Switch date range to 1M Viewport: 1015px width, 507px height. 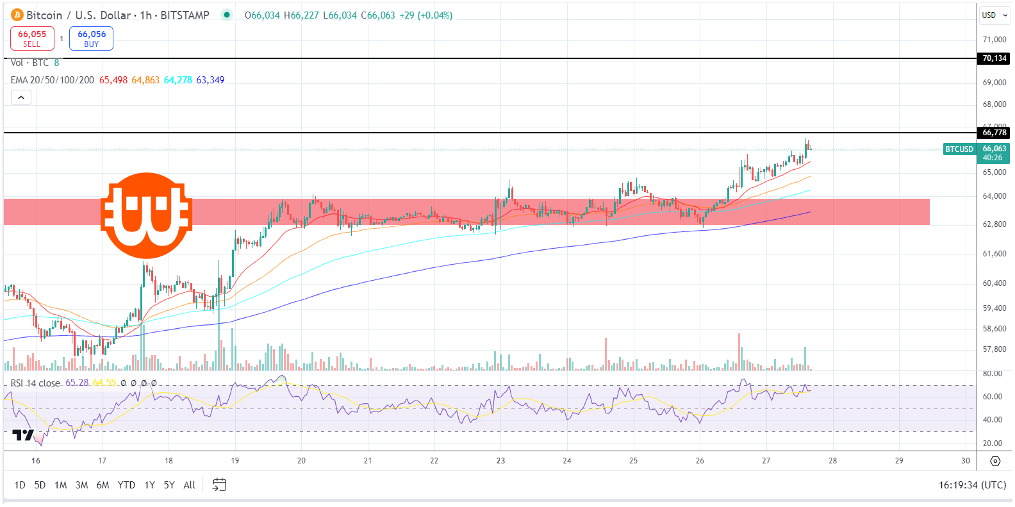point(61,485)
